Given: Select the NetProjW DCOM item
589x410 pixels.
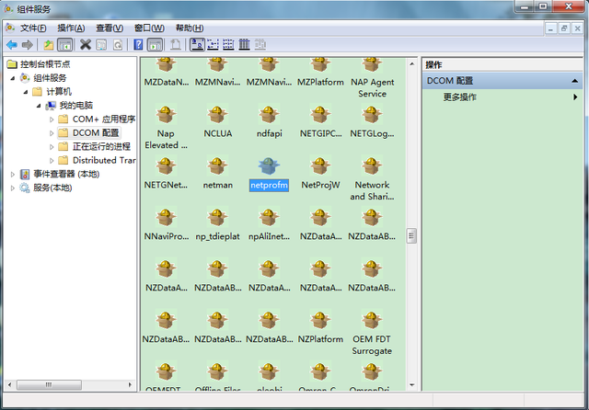Looking at the screenshot, I should tap(320, 175).
